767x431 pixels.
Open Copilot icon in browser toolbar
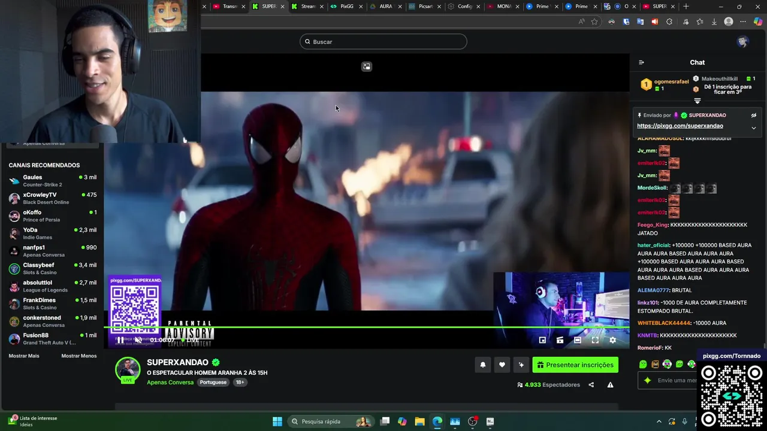coord(758,22)
